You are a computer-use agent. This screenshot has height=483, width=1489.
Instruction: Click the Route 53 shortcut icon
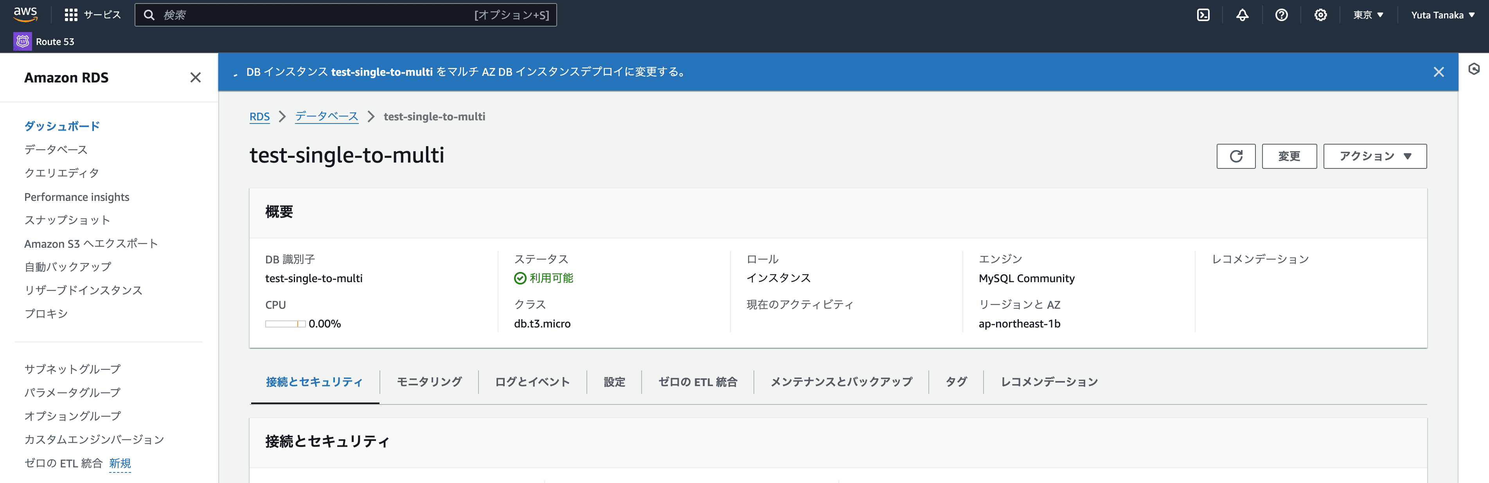(23, 41)
